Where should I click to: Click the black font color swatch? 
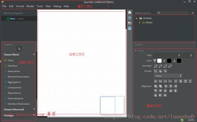[x=179, y=61]
